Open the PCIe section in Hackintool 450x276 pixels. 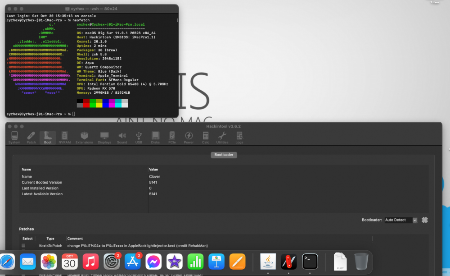click(172, 138)
